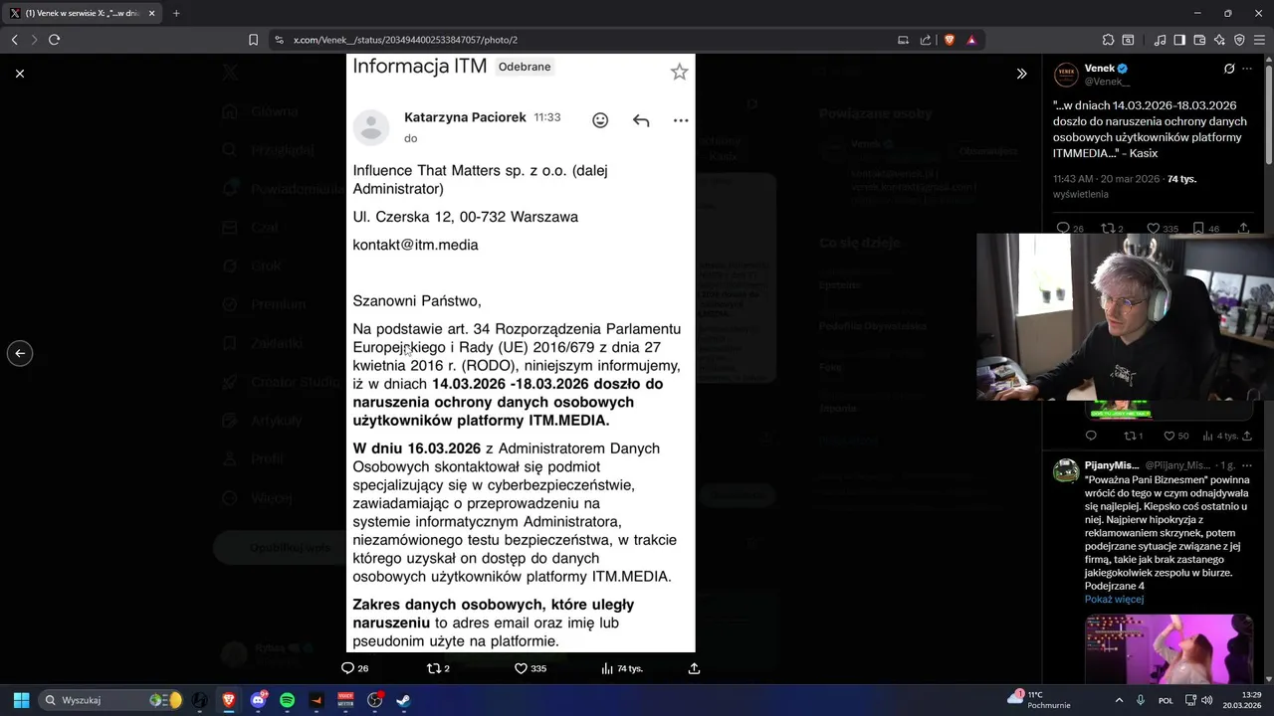Click the install-app icon in the address bar

tap(904, 40)
